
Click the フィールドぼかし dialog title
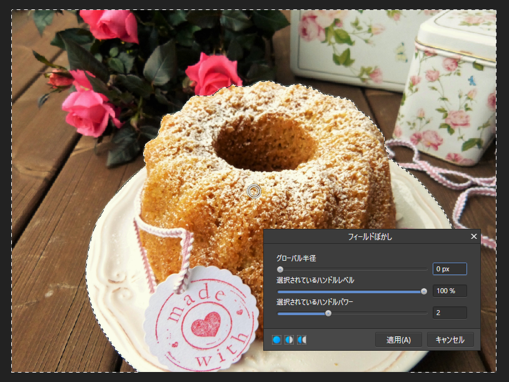pyautogui.click(x=370, y=237)
